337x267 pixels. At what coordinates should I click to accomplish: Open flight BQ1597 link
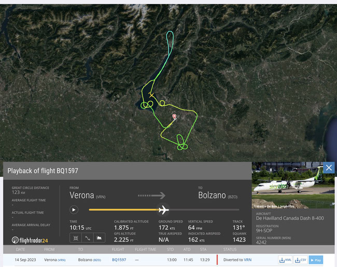[120, 260]
